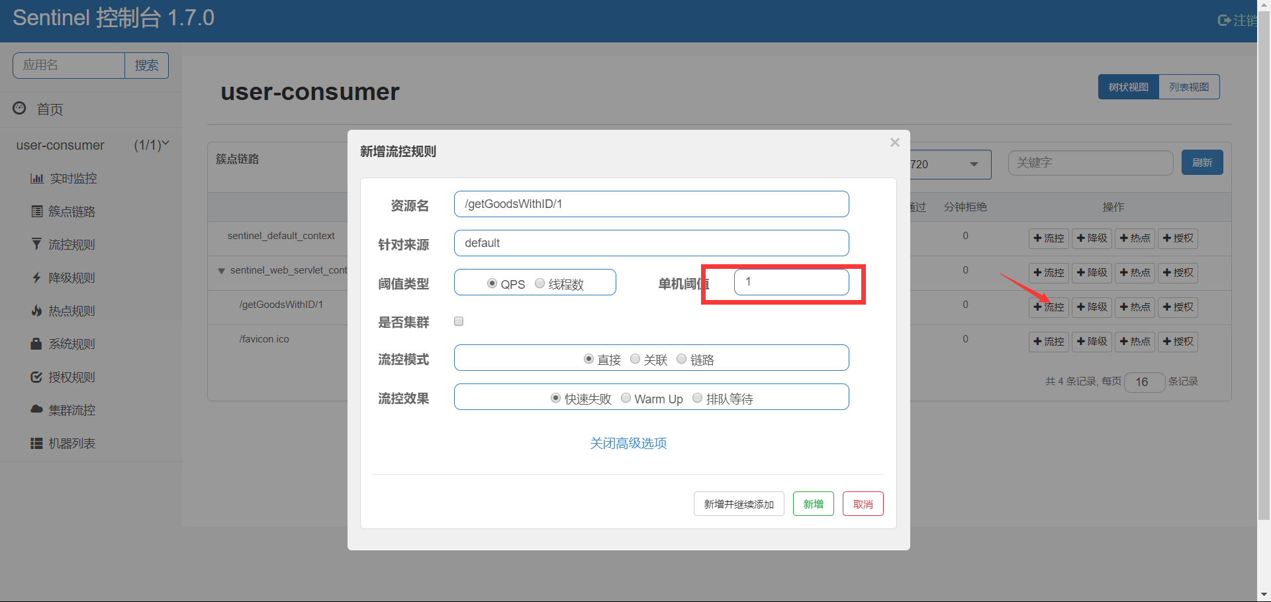
Task: Select the QPS threshold type radio
Action: tap(492, 283)
